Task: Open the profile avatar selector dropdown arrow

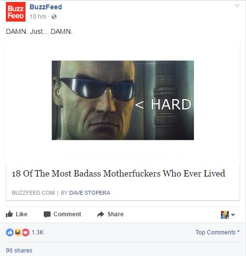Action: point(233,215)
